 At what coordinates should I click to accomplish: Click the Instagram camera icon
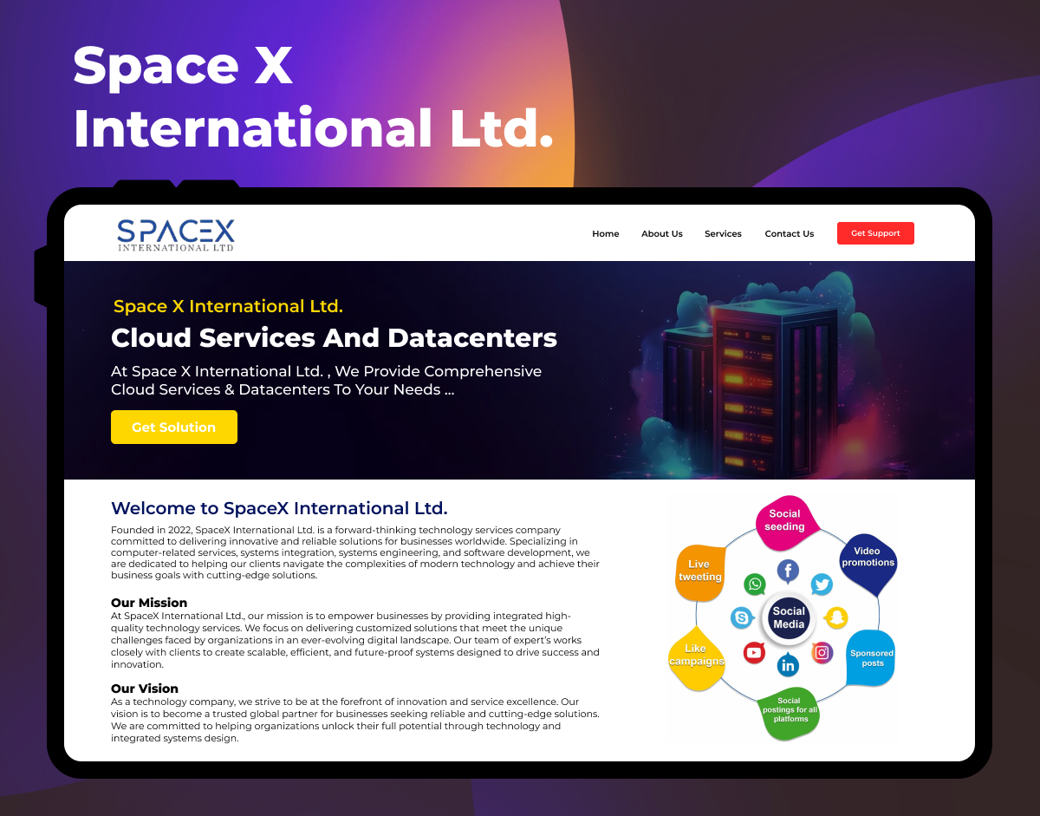click(x=822, y=652)
